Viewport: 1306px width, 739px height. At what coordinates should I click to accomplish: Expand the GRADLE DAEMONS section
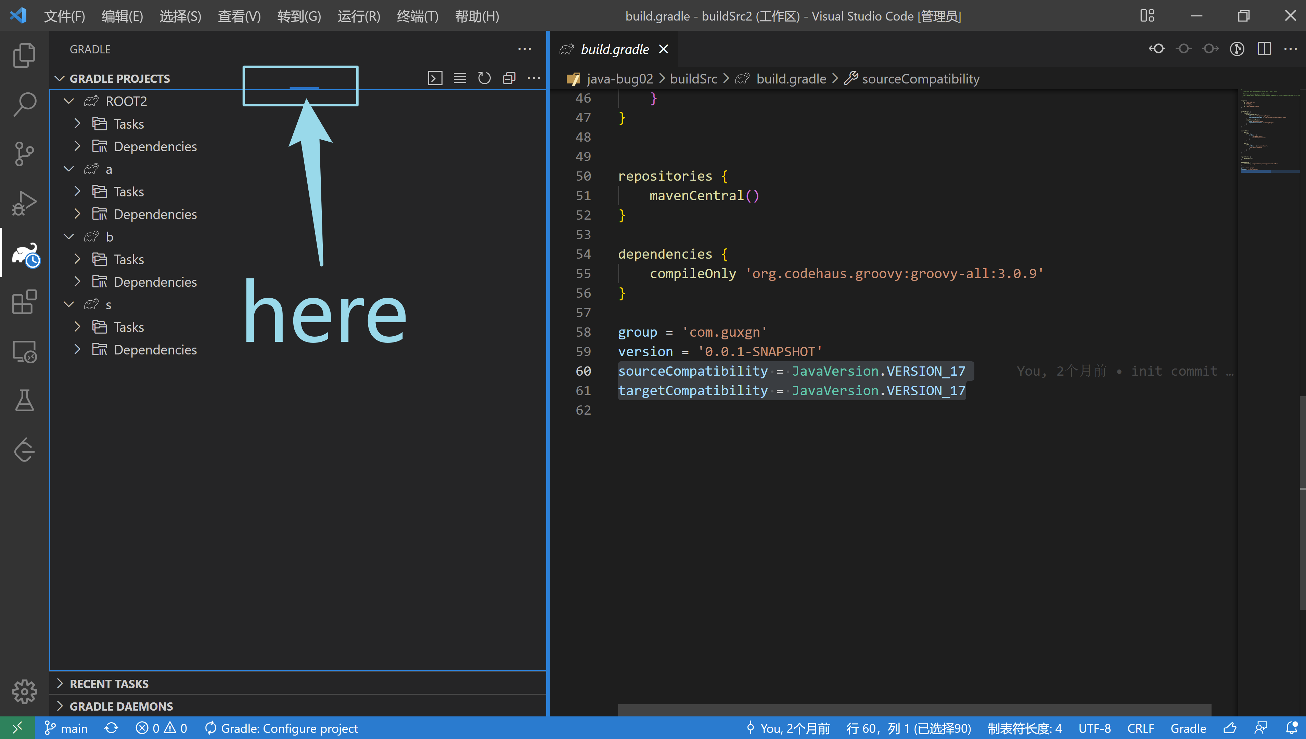pos(121,706)
